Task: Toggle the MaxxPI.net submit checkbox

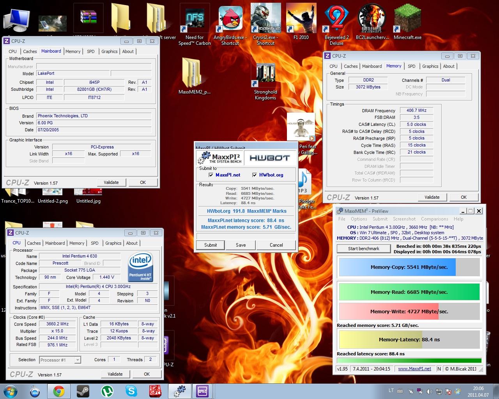Action: coord(211,175)
